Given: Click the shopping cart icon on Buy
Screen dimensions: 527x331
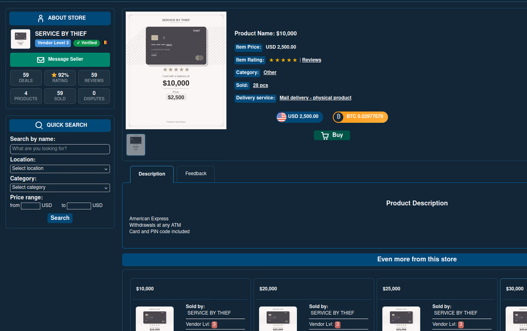Looking at the screenshot, I should coord(325,135).
